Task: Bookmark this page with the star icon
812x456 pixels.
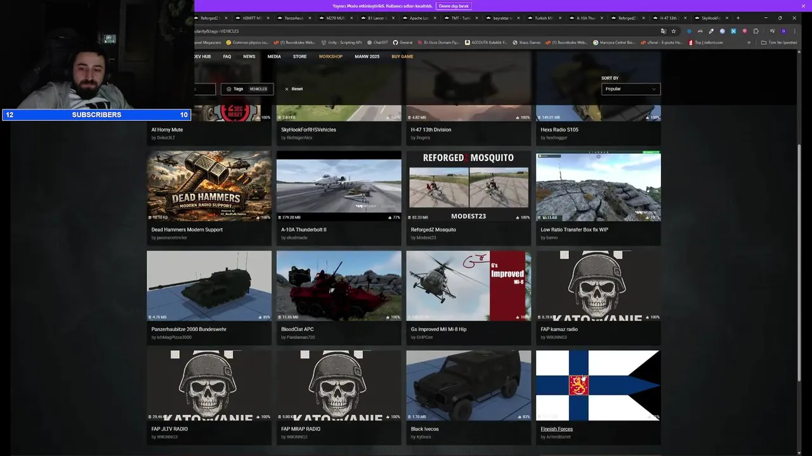Action: 674,31
